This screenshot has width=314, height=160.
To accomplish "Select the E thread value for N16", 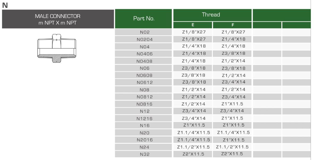I will click(x=194, y=125).
